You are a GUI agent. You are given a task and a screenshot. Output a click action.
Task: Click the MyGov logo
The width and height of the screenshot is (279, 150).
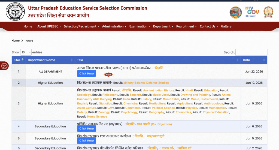[x=252, y=12]
